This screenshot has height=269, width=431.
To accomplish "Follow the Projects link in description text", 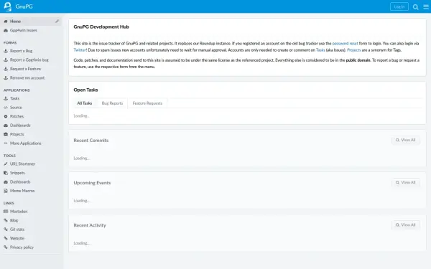I will (353, 50).
